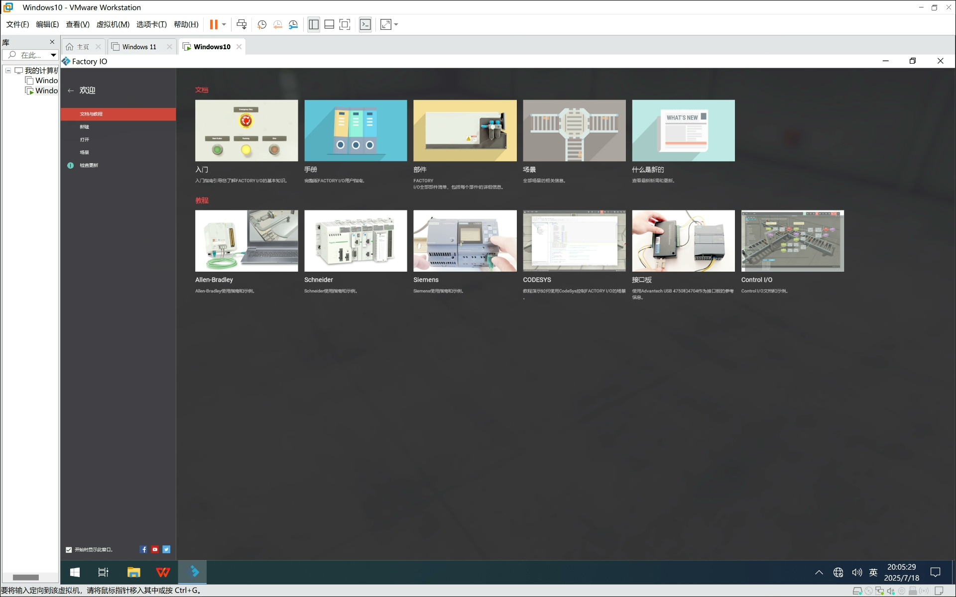This screenshot has width=956, height=597.
Task: Toggle the 开始时显示此窗口 checkbox
Action: (69, 550)
